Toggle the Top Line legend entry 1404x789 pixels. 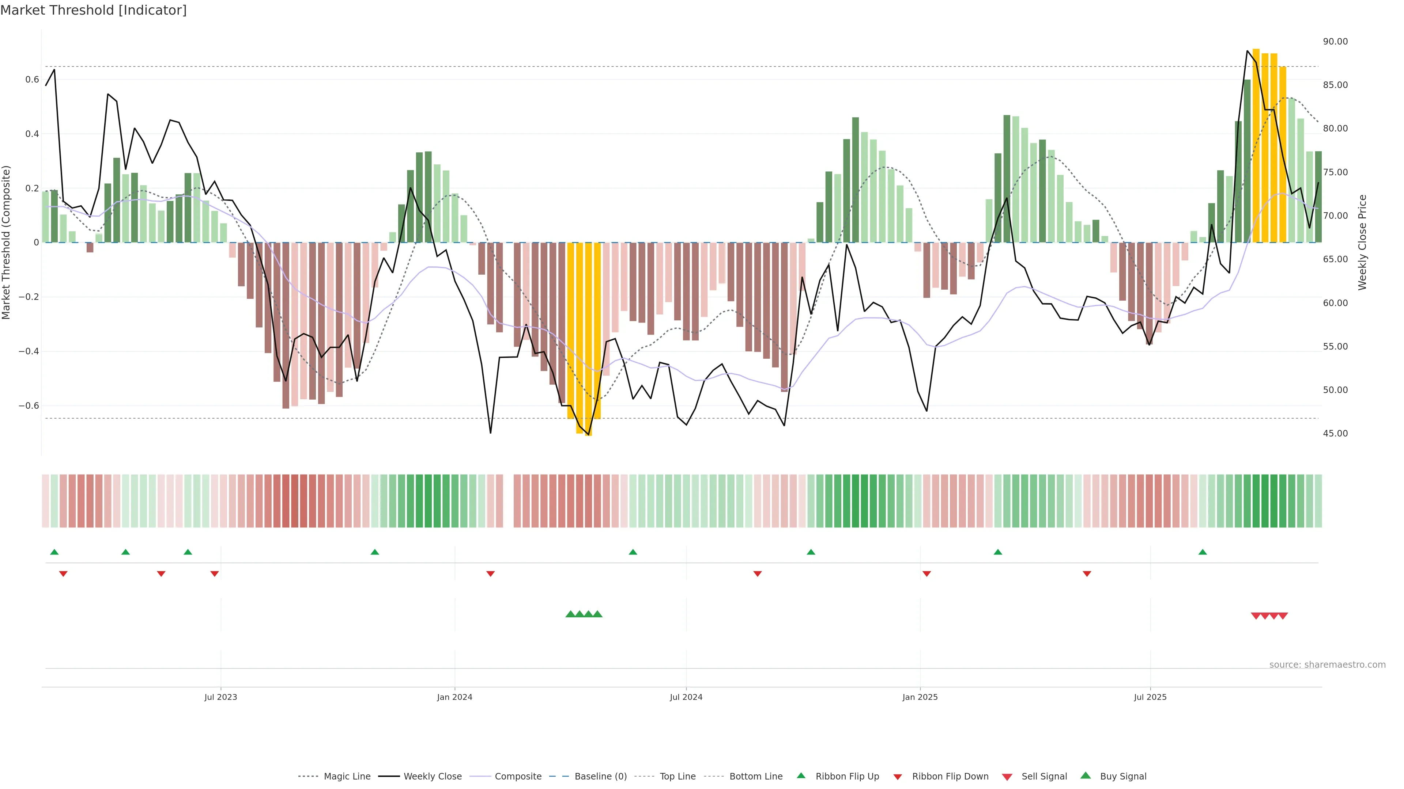click(x=678, y=776)
